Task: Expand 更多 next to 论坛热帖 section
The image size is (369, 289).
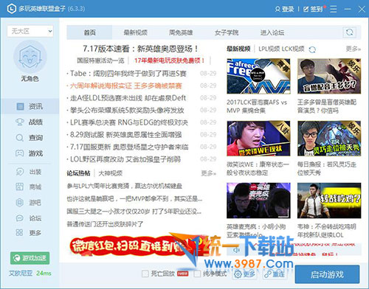Action: (x=208, y=173)
